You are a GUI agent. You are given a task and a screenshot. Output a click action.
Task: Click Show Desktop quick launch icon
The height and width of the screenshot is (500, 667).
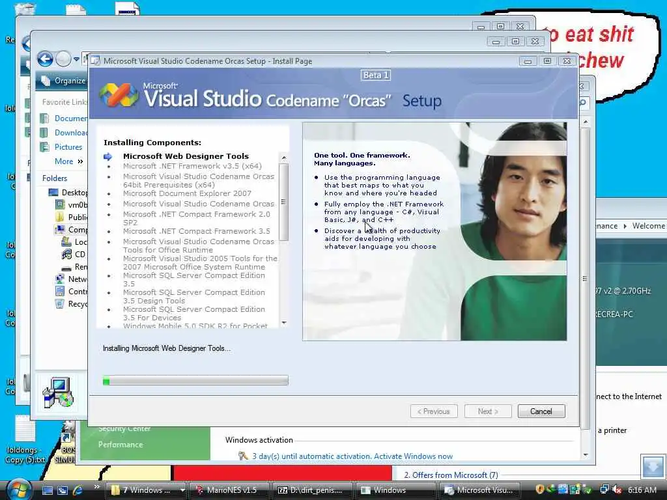[x=47, y=490]
